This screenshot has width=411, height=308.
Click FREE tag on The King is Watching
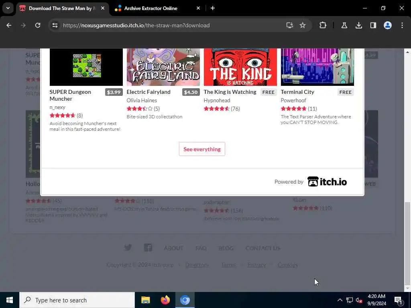(269, 92)
